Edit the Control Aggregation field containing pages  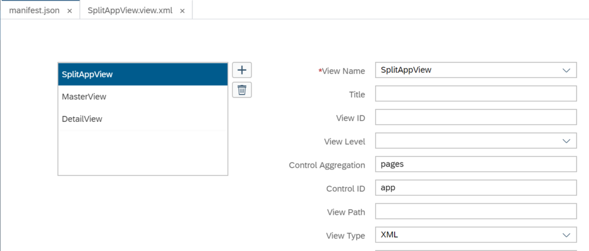click(x=476, y=164)
